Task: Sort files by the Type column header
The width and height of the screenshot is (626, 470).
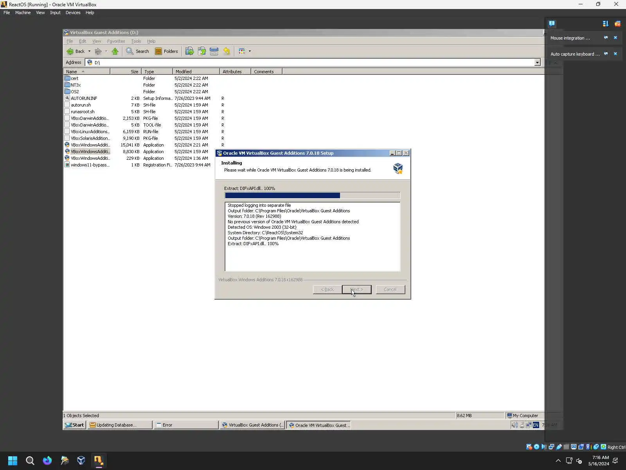Action: pyautogui.click(x=157, y=72)
